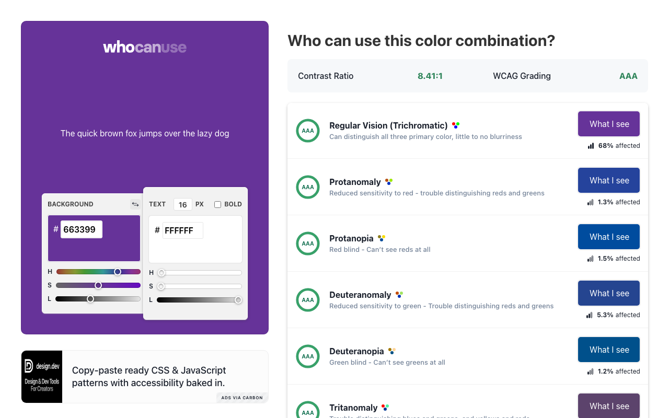This screenshot has height=418, width=669.
Task: View What I see for Deuteranopia
Action: 609,350
